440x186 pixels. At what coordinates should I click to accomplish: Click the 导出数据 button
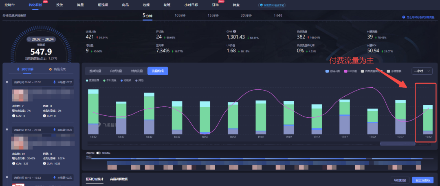coord(399,180)
